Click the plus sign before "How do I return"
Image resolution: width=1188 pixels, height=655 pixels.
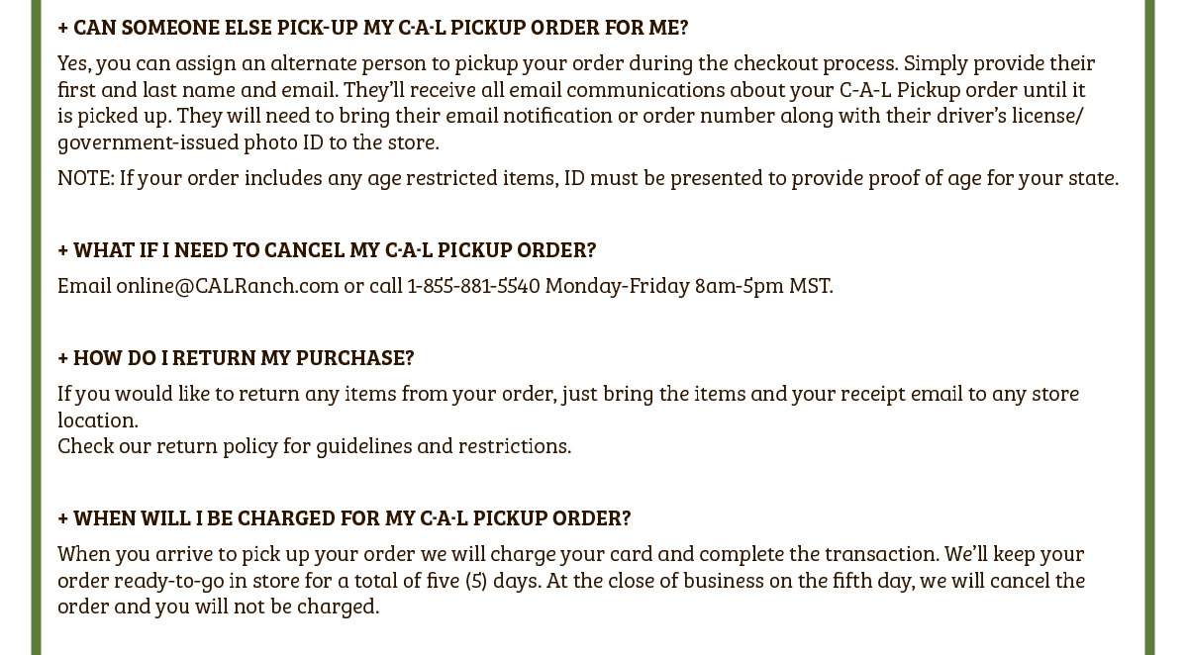point(63,357)
